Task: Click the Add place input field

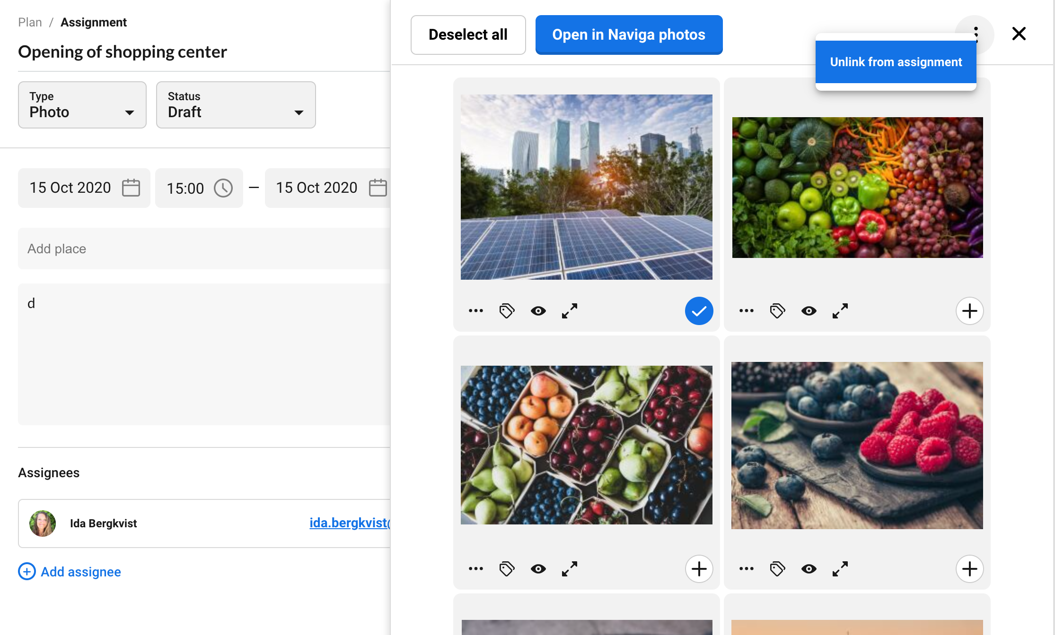Action: click(x=203, y=249)
